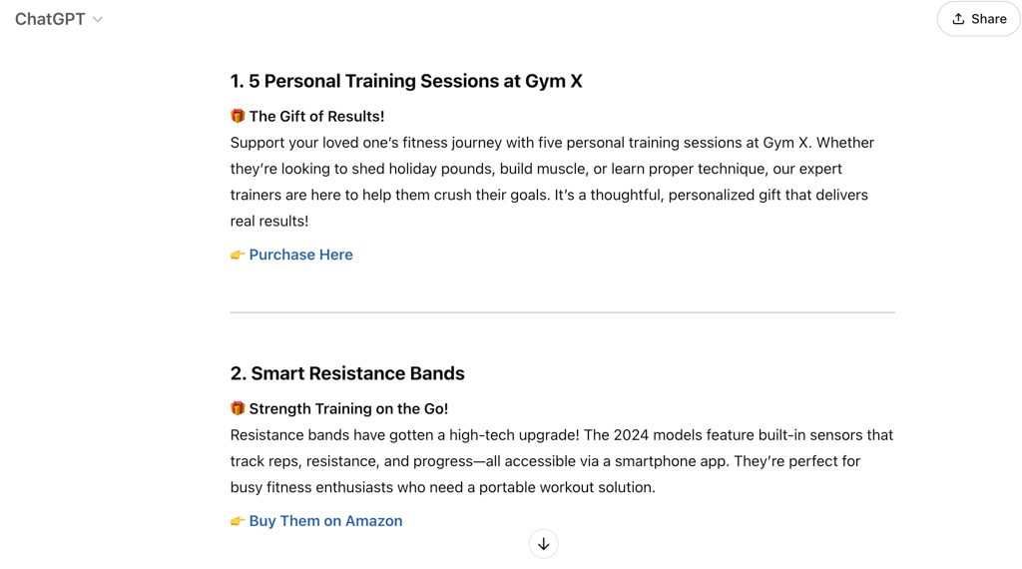1022x569 pixels.
Task: Select the Smart Resistance Bands heading
Action: (x=347, y=373)
